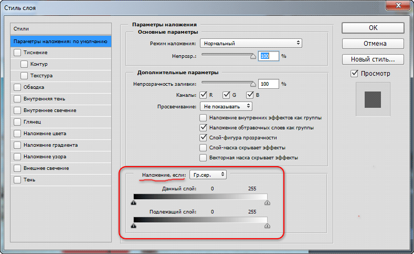Focus the Непрозрачность заливки input field
Image resolution: width=414 pixels, height=254 pixels.
(268, 84)
